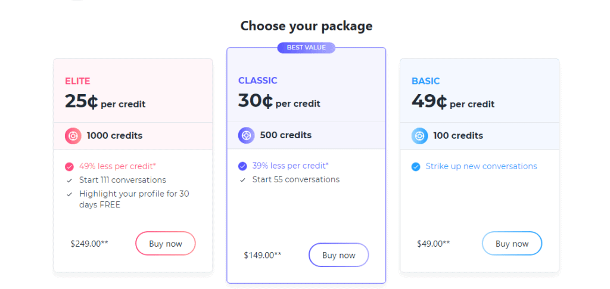Buy the Basic package now
This screenshot has width=610, height=289.
(512, 244)
